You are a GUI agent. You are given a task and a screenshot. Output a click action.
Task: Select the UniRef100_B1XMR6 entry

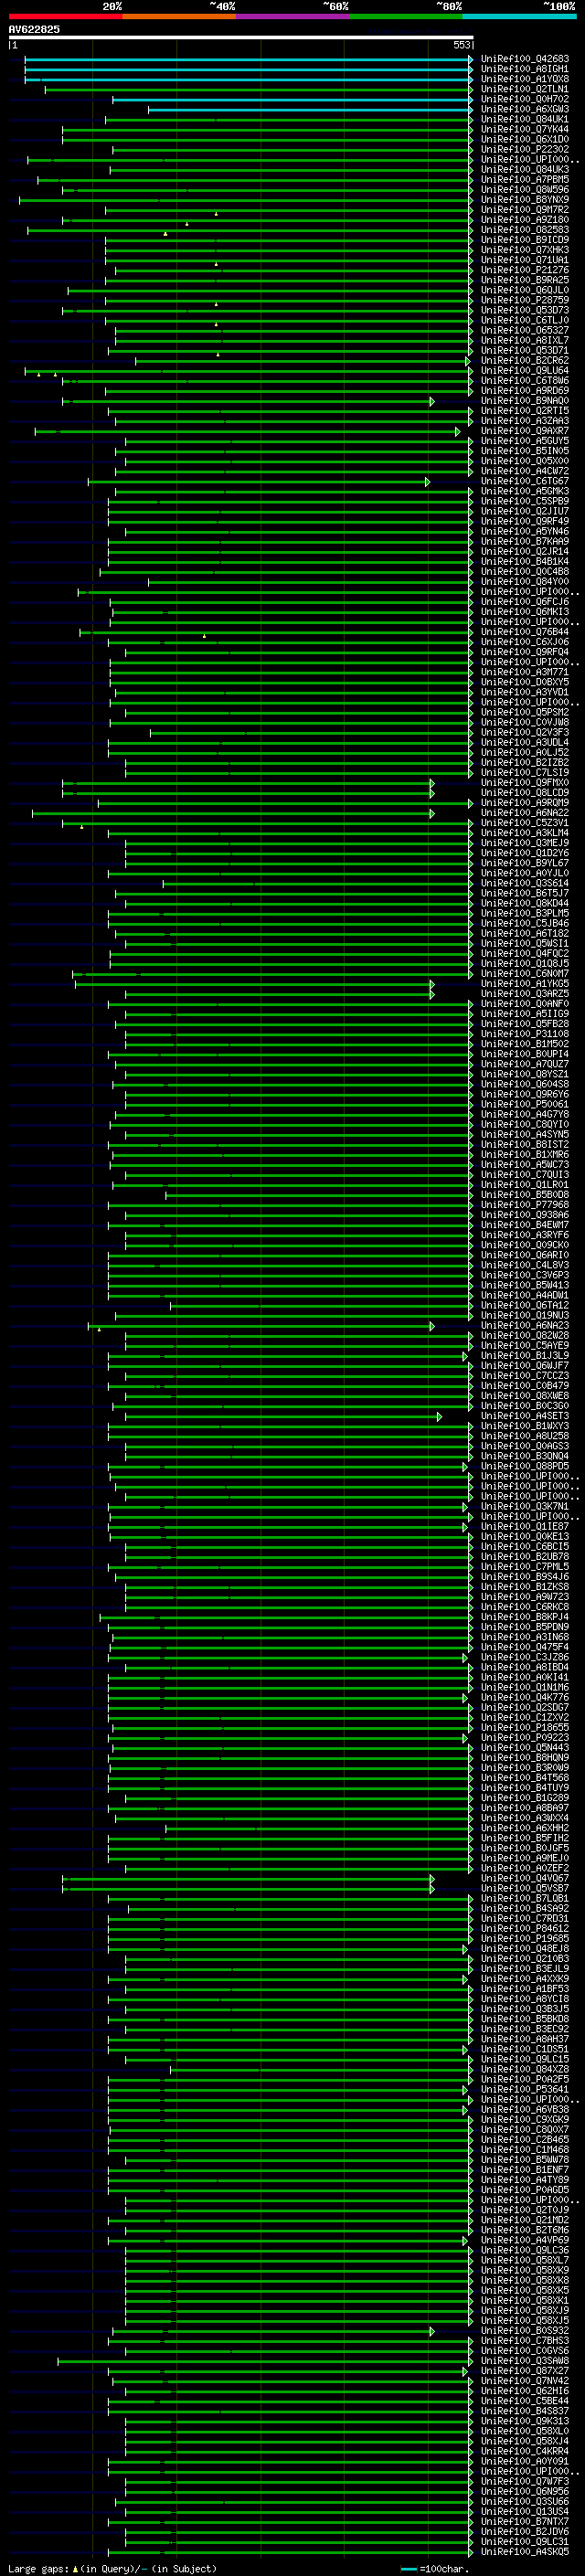coord(525,1154)
